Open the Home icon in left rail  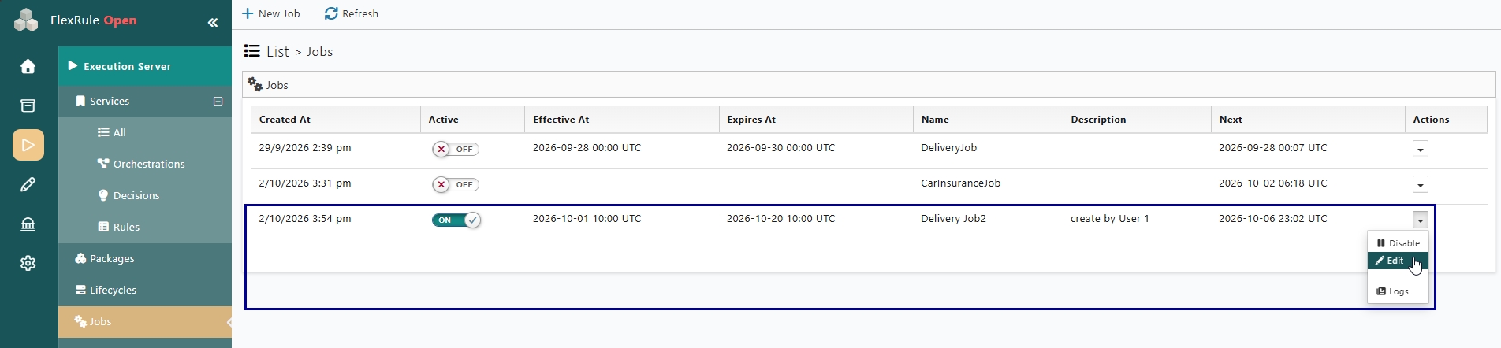point(28,66)
